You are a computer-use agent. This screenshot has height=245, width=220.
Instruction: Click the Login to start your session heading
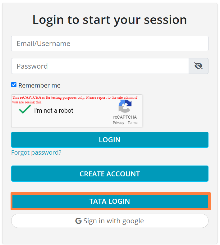coord(110,20)
